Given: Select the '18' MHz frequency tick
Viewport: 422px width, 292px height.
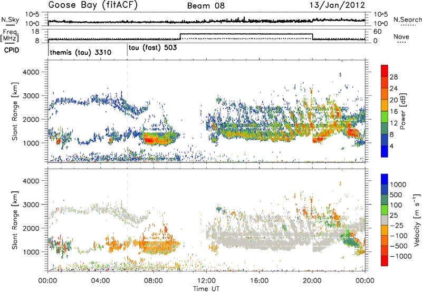Looking at the screenshot, I should click(35, 32).
